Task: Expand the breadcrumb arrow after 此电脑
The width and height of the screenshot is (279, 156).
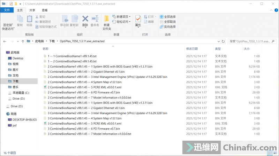Action: click(x=46, y=41)
